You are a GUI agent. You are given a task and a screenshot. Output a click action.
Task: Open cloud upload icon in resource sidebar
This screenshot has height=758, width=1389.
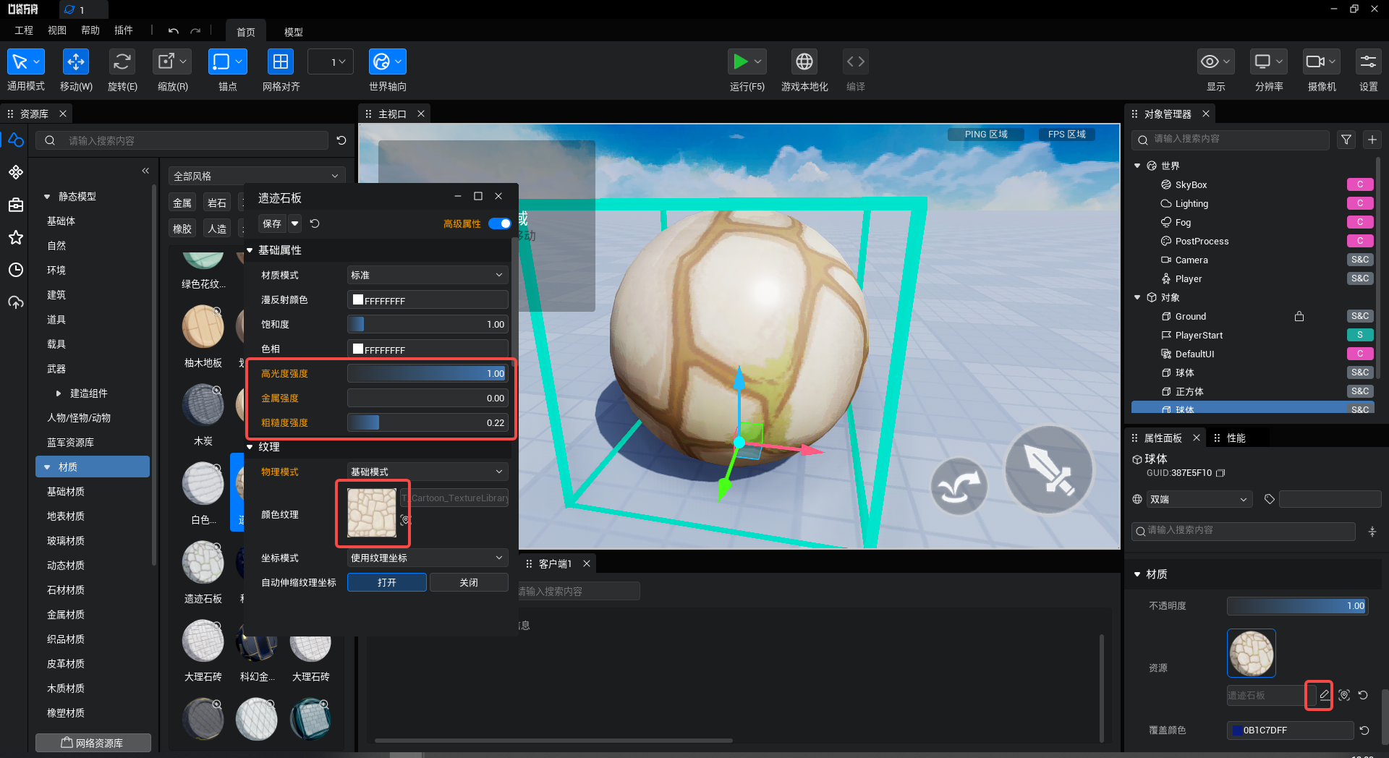[16, 302]
